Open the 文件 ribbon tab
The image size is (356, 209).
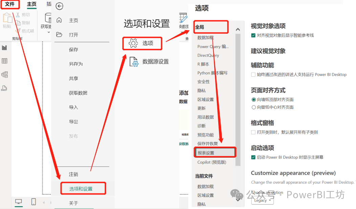pyautogui.click(x=10, y=4)
